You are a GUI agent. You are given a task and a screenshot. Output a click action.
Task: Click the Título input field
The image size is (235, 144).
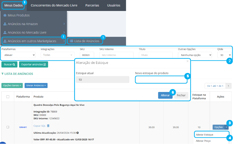pyautogui.click(x=155, y=55)
